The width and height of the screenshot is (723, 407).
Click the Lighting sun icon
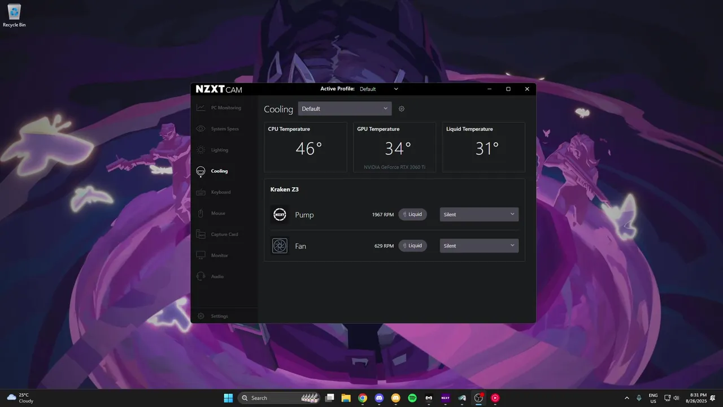pyautogui.click(x=201, y=150)
